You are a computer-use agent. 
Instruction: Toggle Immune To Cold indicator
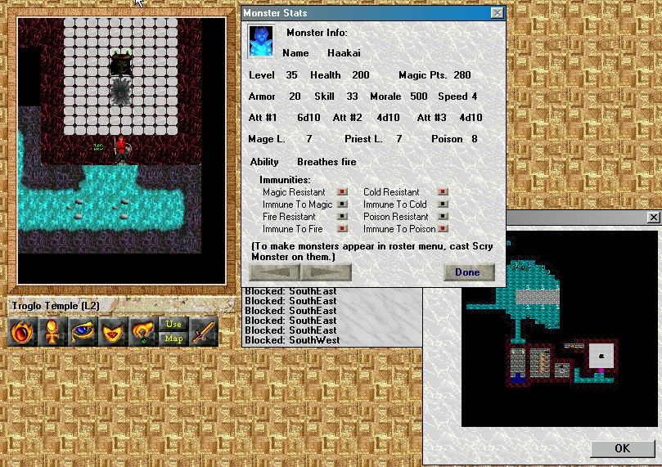click(443, 204)
